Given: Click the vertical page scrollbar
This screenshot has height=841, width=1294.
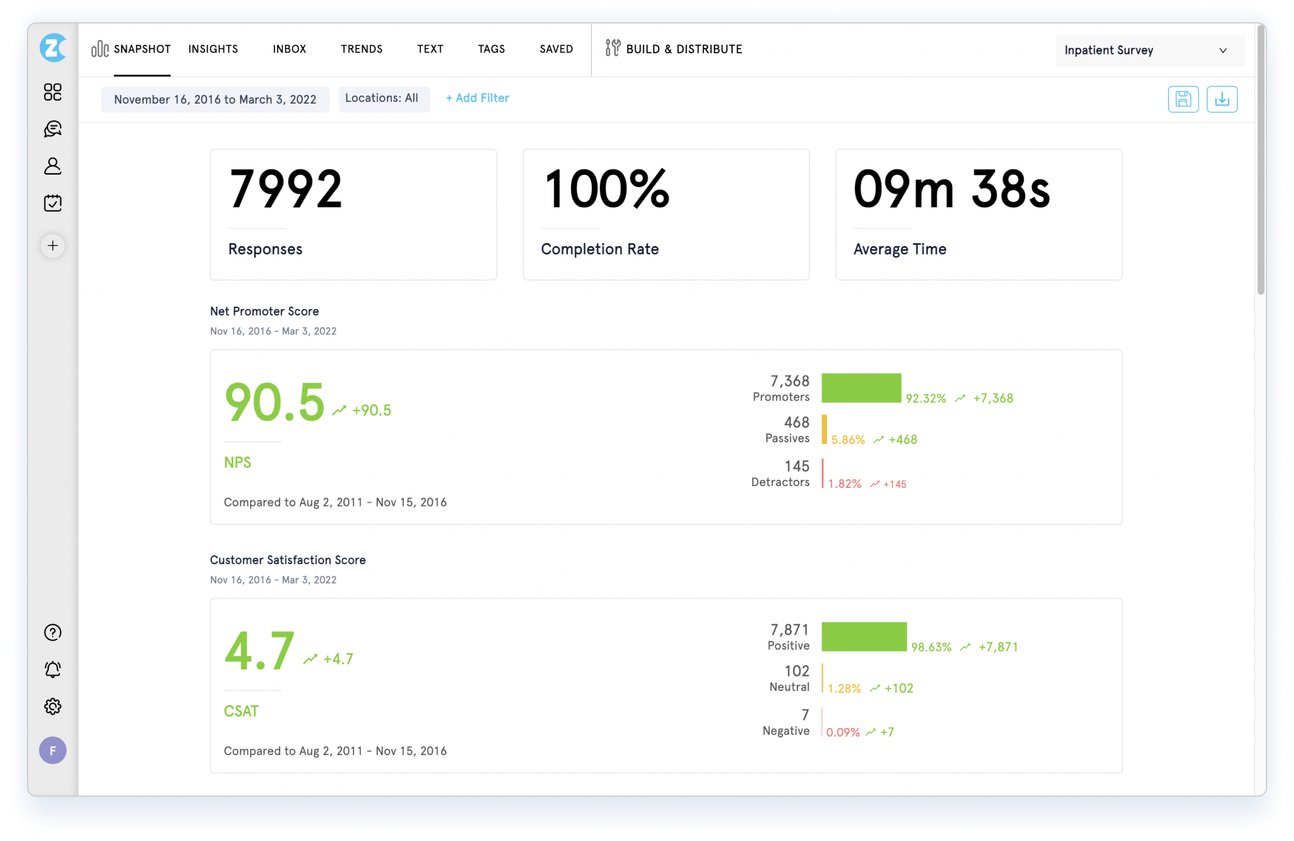Looking at the screenshot, I should tap(1261, 161).
